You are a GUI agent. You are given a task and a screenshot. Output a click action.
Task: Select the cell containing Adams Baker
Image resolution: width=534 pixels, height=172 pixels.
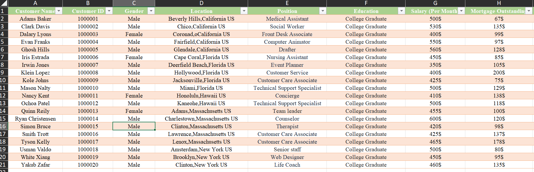click(x=35, y=19)
